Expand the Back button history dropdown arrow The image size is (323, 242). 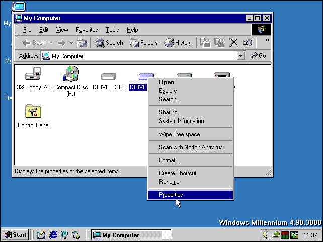point(51,43)
